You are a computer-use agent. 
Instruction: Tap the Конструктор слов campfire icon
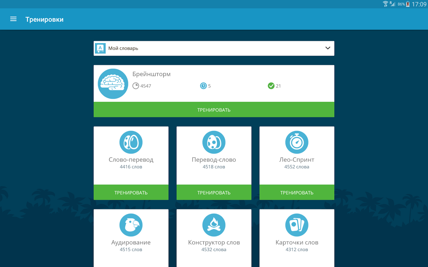click(x=214, y=225)
